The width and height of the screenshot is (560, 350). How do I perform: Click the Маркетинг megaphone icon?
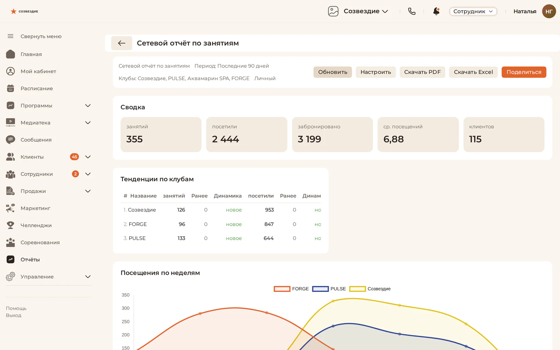[x=10, y=208]
